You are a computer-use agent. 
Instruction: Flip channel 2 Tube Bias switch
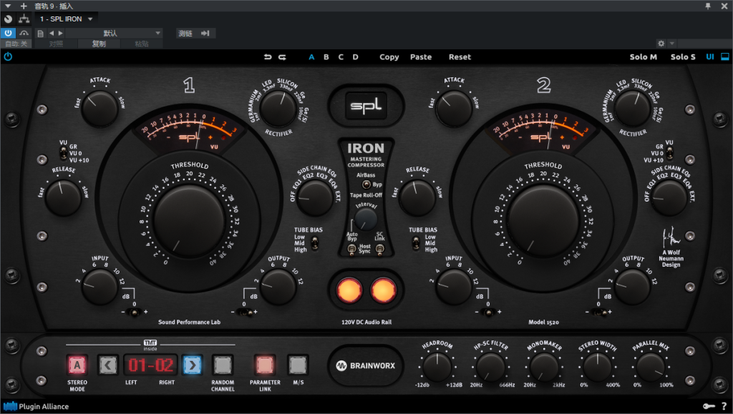coord(416,242)
